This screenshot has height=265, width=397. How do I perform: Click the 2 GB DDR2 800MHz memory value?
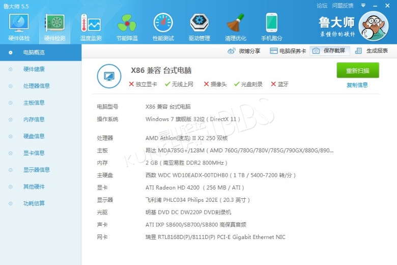186,163
